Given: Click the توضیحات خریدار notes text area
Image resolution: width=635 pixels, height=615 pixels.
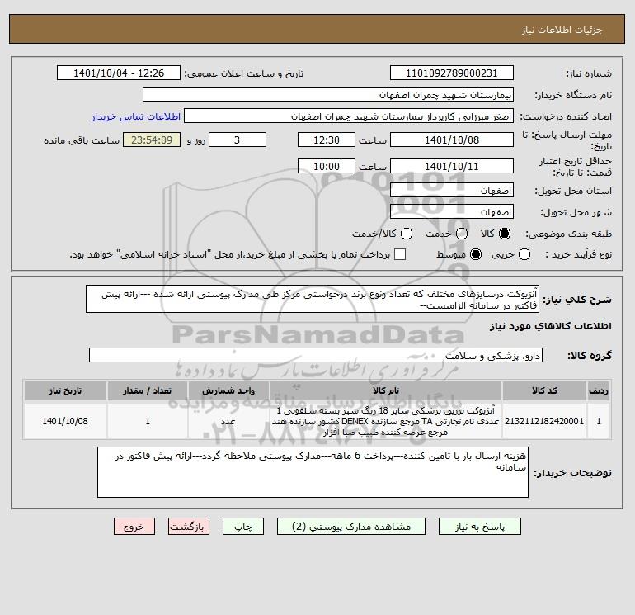Looking at the screenshot, I should [x=313, y=472].
